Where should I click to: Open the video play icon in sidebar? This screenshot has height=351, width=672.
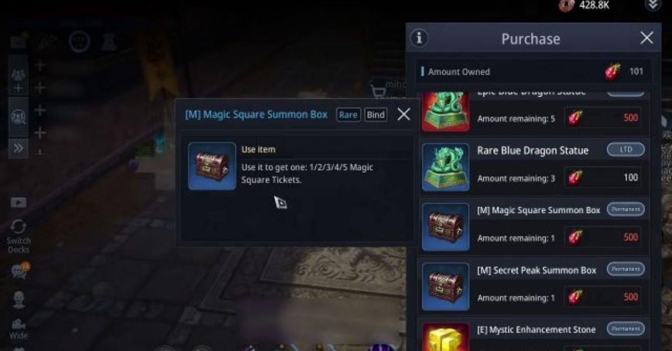click(18, 202)
